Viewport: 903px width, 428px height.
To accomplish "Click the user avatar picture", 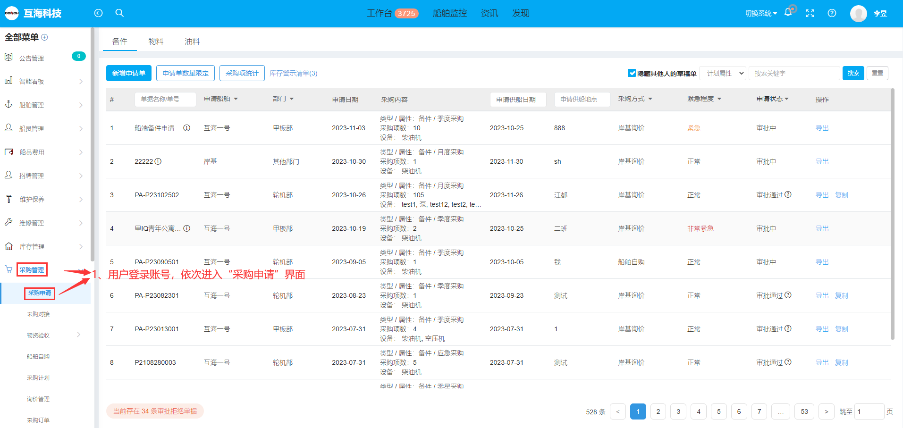I will pyautogui.click(x=859, y=13).
